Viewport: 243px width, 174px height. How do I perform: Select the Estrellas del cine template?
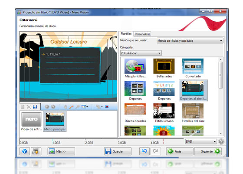[x=193, y=111]
